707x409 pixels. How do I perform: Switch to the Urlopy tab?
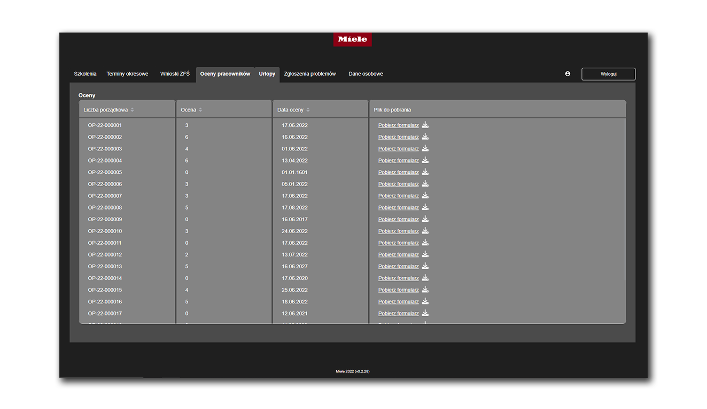(267, 74)
